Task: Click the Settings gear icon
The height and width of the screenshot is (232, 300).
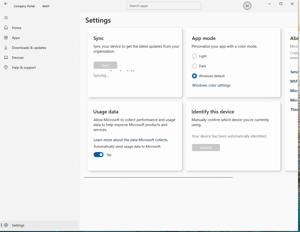Action: coord(6,225)
